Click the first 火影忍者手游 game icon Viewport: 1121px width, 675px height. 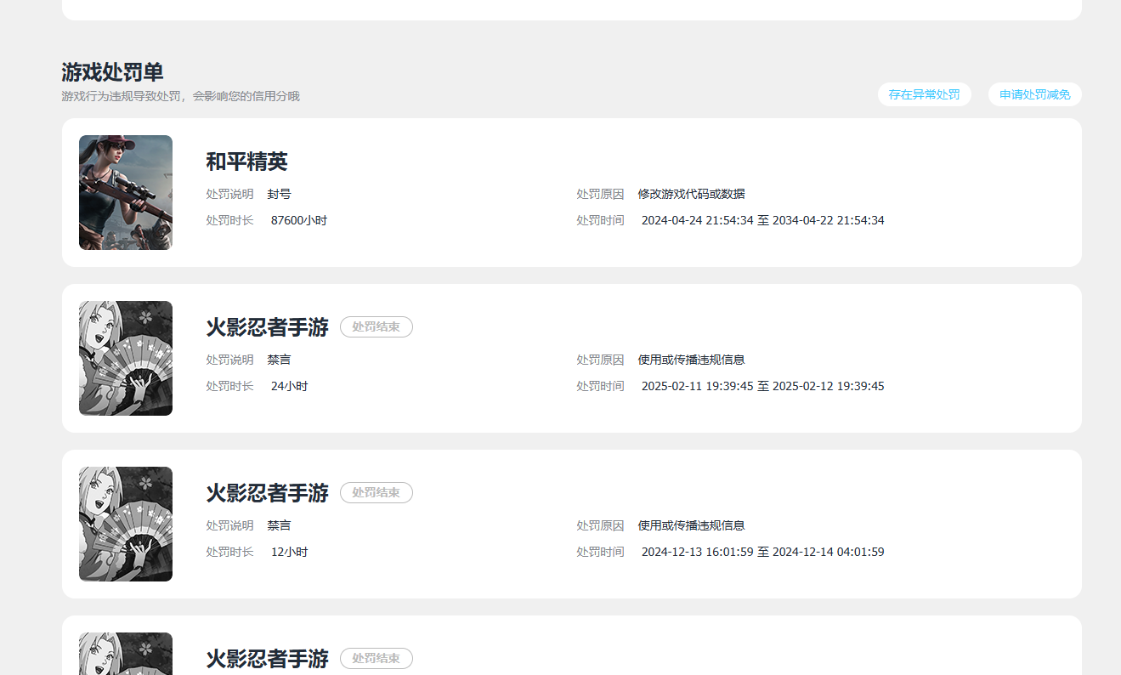[125, 358]
